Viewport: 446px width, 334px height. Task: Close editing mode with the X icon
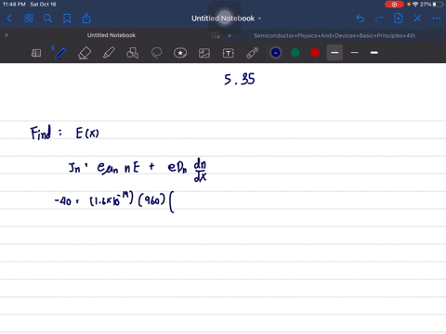417,19
